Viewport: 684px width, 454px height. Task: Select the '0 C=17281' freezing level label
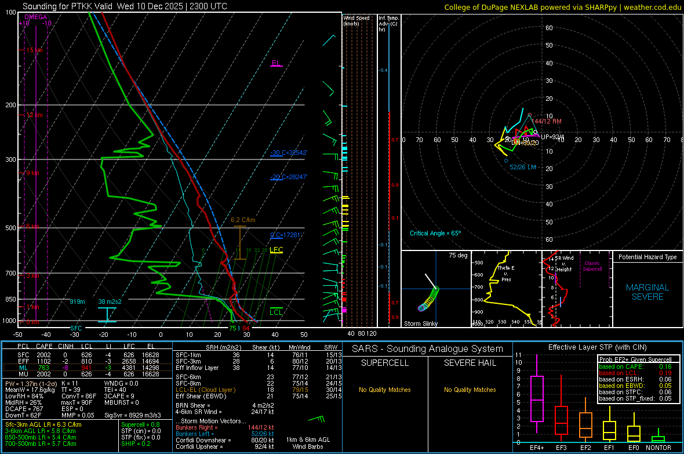(x=286, y=235)
